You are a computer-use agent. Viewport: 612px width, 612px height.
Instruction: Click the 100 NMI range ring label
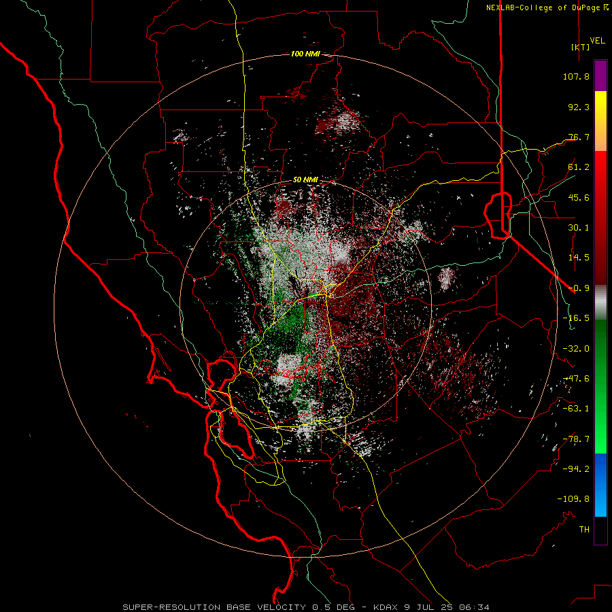[x=305, y=54]
